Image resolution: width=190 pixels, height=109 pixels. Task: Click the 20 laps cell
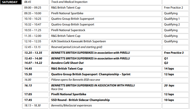coord(175,87)
